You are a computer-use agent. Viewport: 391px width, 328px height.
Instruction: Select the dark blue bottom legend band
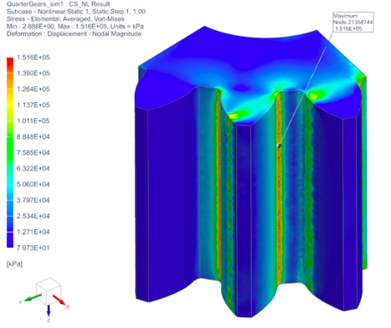coord(10,239)
